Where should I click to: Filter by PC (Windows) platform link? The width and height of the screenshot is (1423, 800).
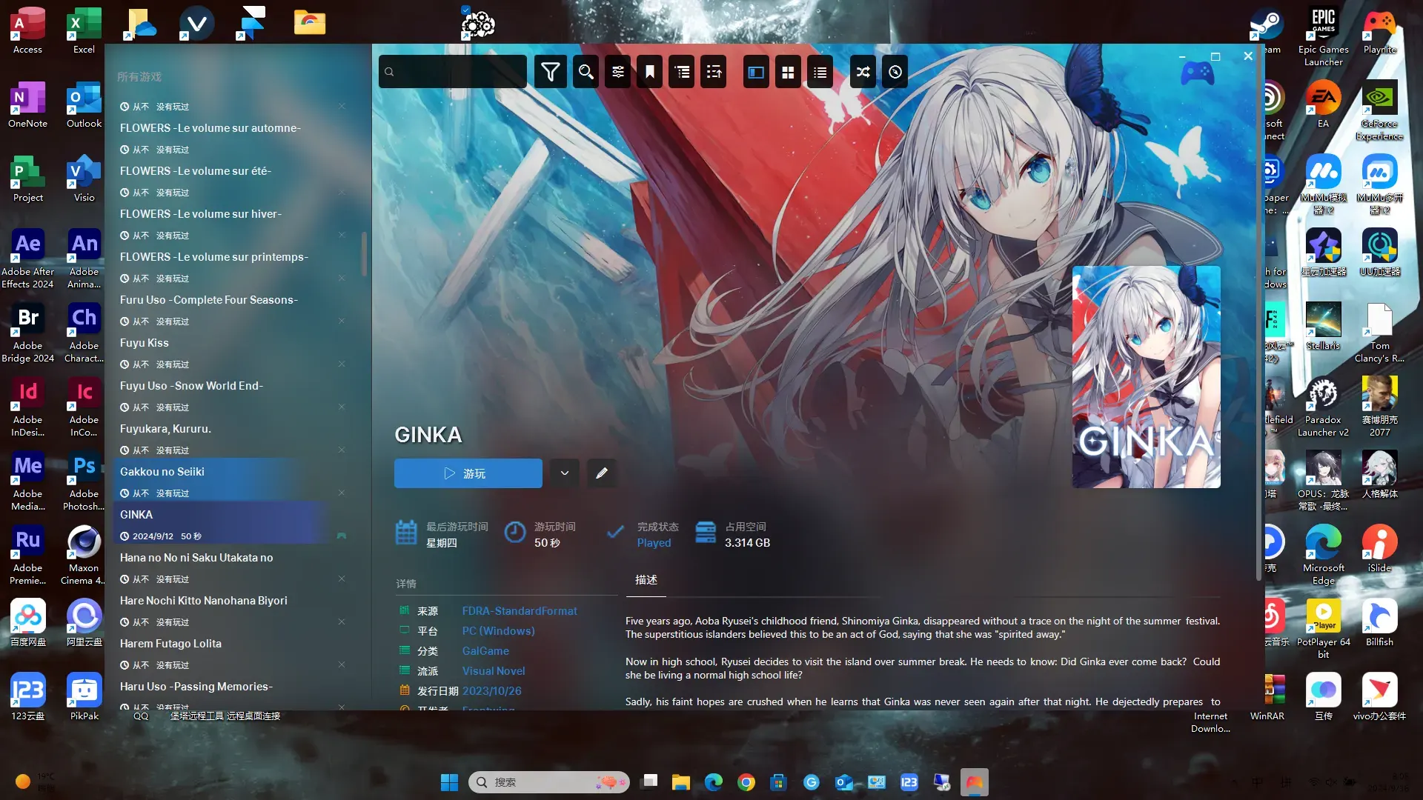498,631
